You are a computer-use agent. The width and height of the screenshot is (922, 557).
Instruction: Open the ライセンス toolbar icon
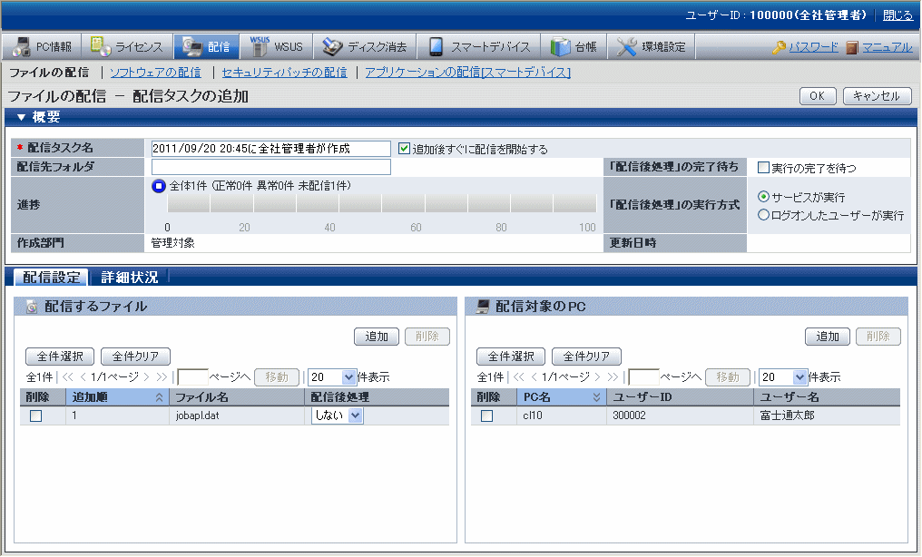tap(100, 47)
